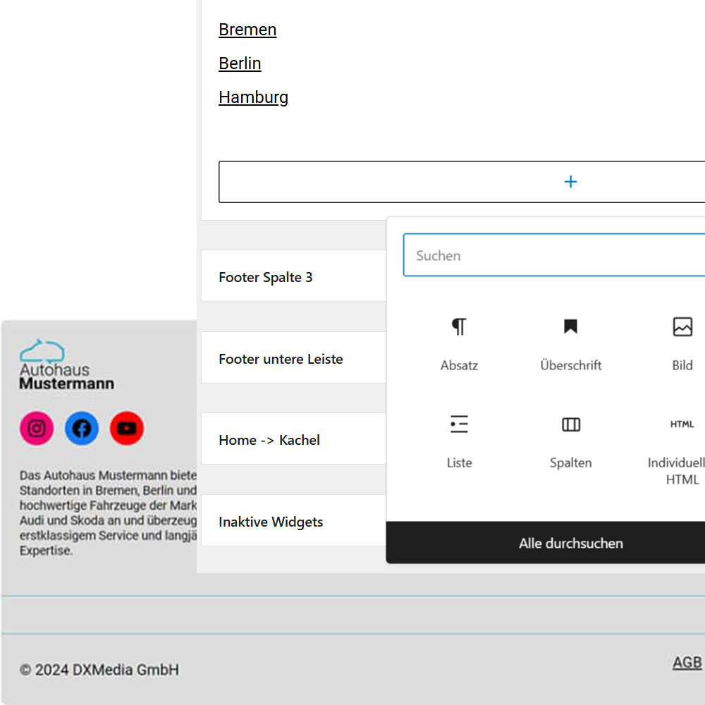Insert the Bild image block
Screen dimensions: 705x705
coord(682,344)
